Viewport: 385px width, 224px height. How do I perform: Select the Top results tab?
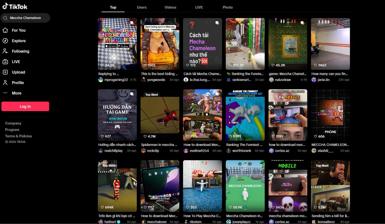coord(113,7)
